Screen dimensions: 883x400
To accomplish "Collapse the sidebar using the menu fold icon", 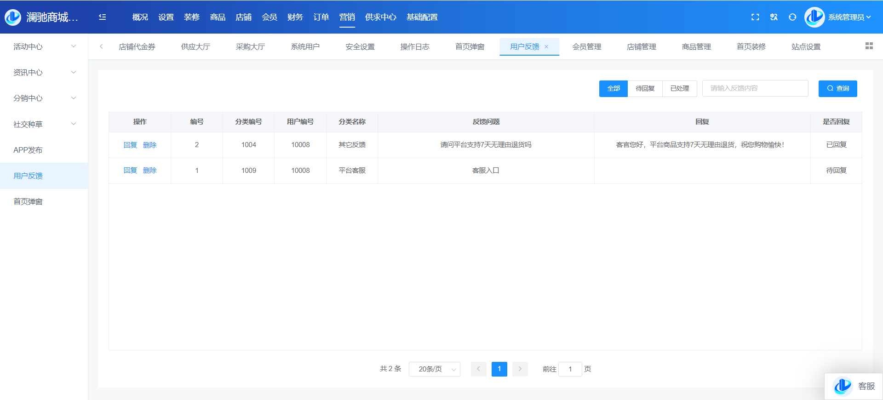I will coord(102,17).
